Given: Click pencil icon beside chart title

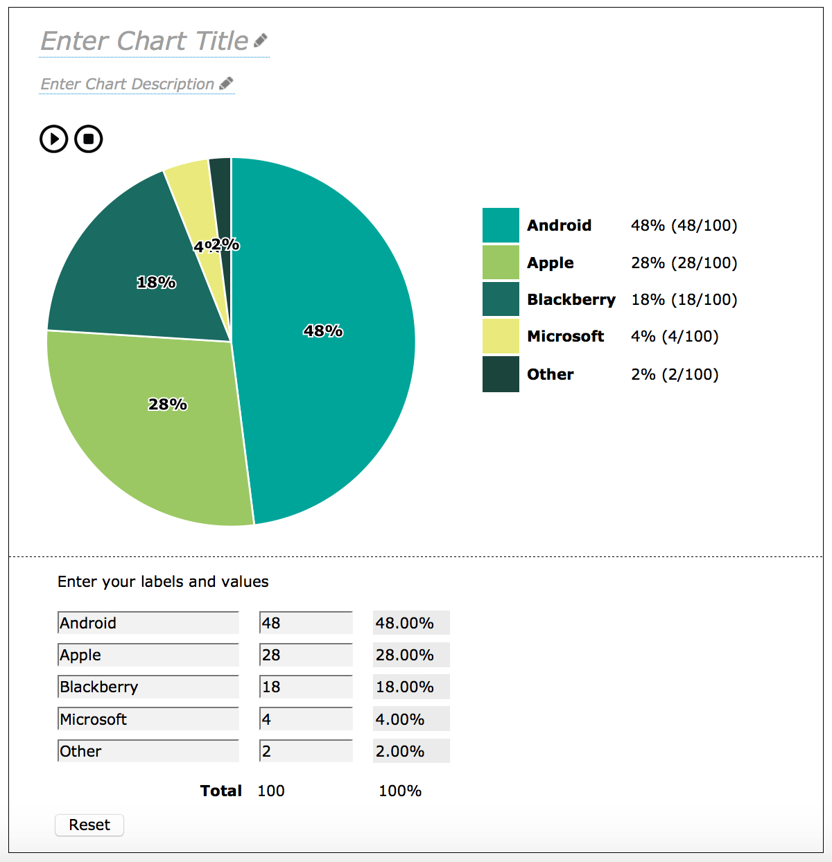Looking at the screenshot, I should point(261,41).
